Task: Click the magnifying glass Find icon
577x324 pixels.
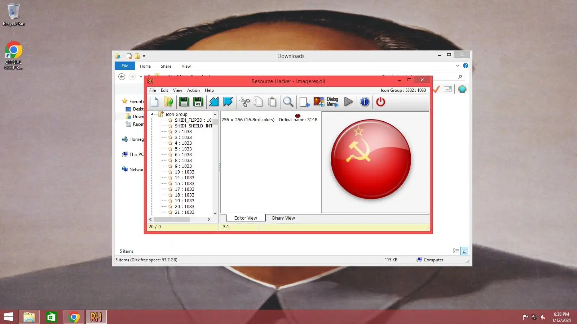Action: (288, 102)
